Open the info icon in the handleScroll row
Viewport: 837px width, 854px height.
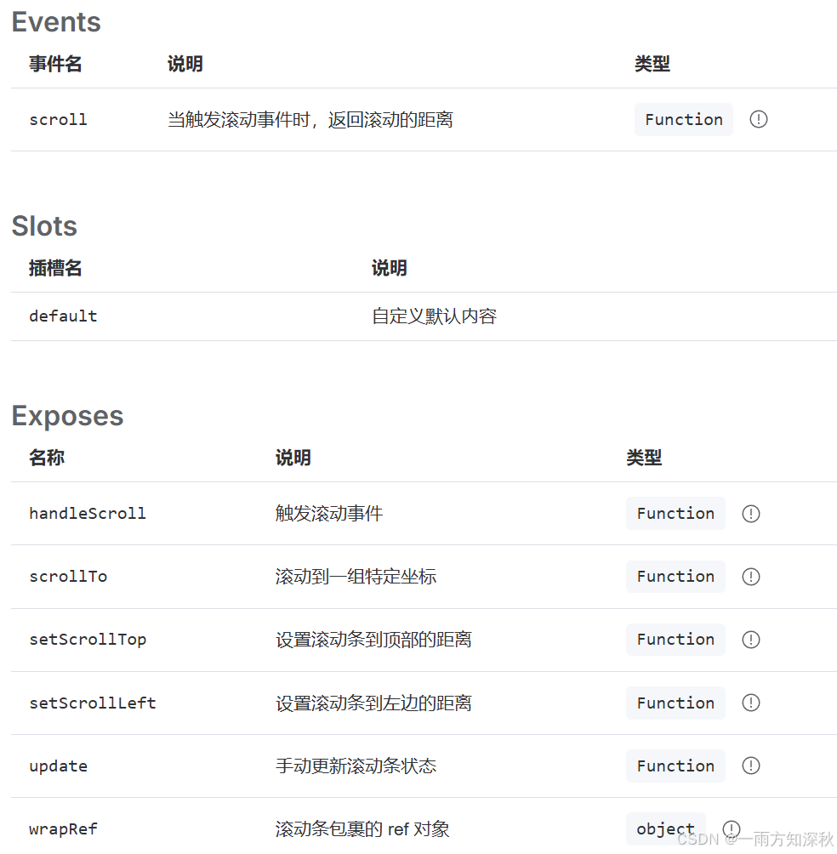(x=750, y=514)
